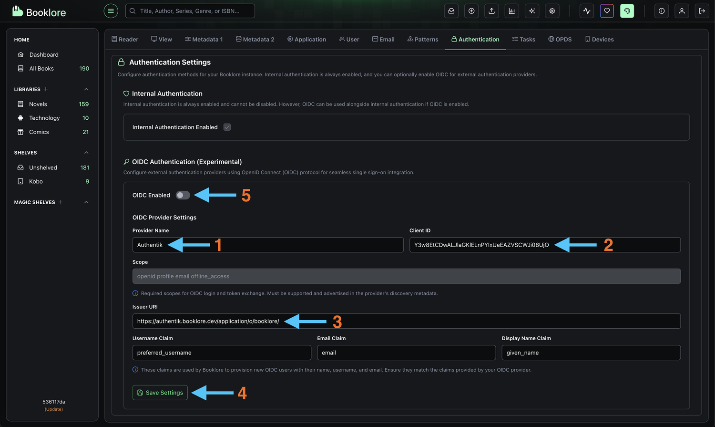Open the theme palette icon

627,10
